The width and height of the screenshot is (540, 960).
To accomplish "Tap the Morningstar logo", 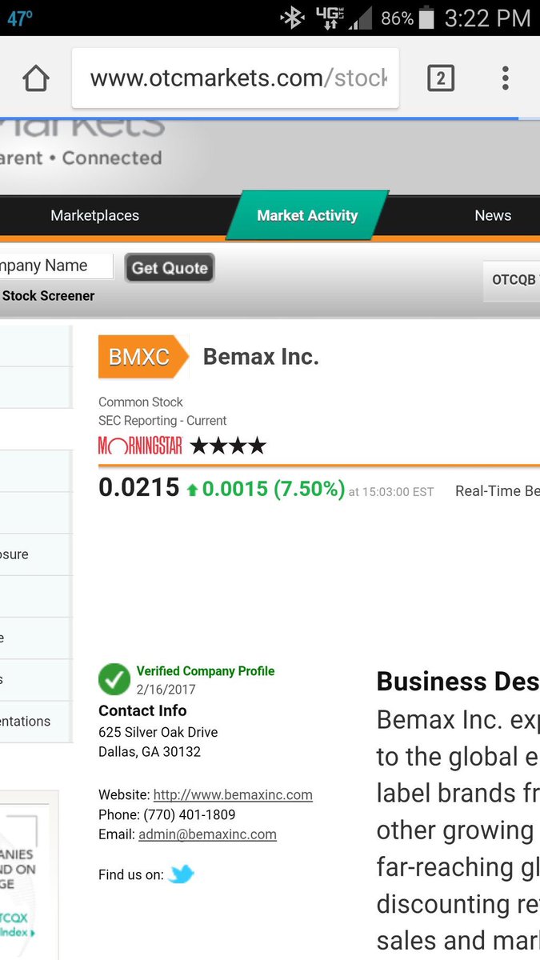I will click(140, 446).
